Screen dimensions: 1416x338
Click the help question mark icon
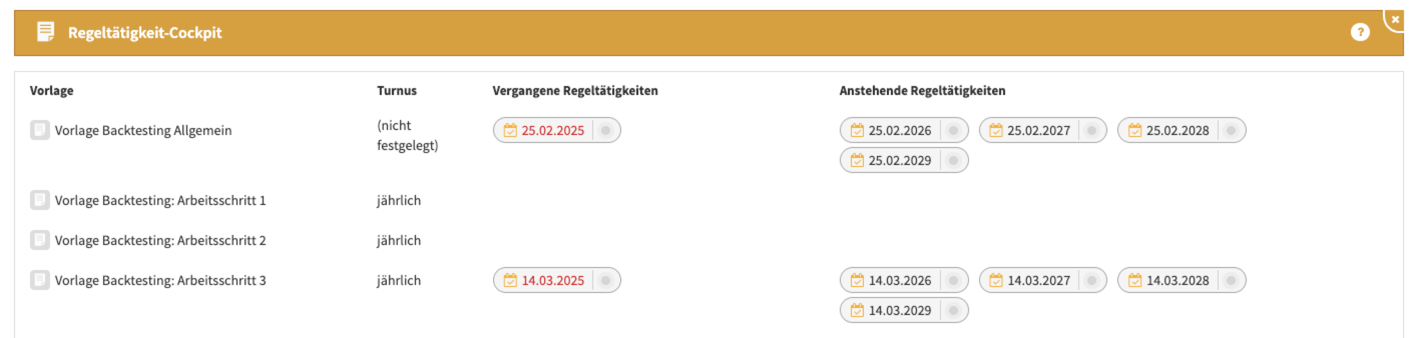[1359, 32]
